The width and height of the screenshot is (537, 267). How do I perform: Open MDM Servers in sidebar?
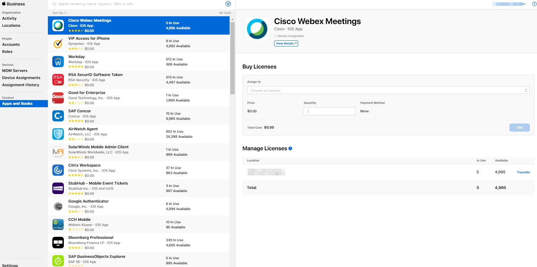tap(15, 71)
